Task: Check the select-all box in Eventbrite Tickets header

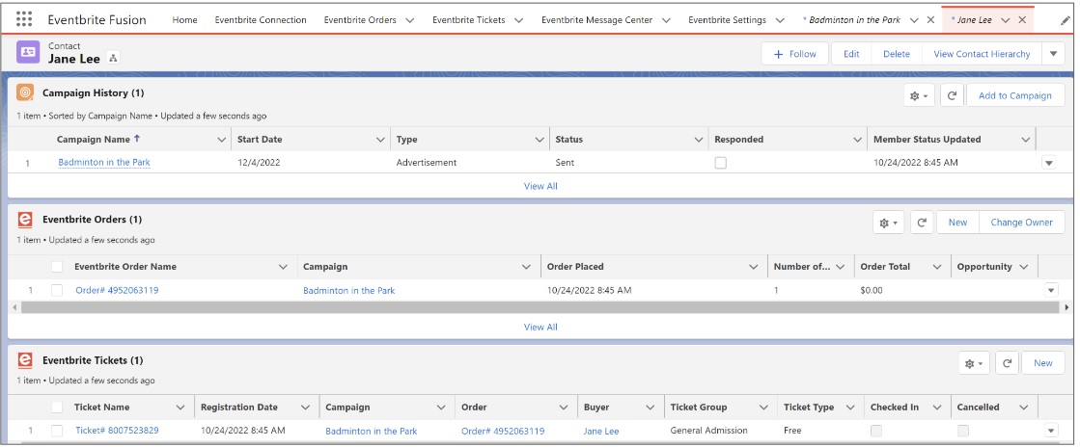Action: tap(57, 408)
